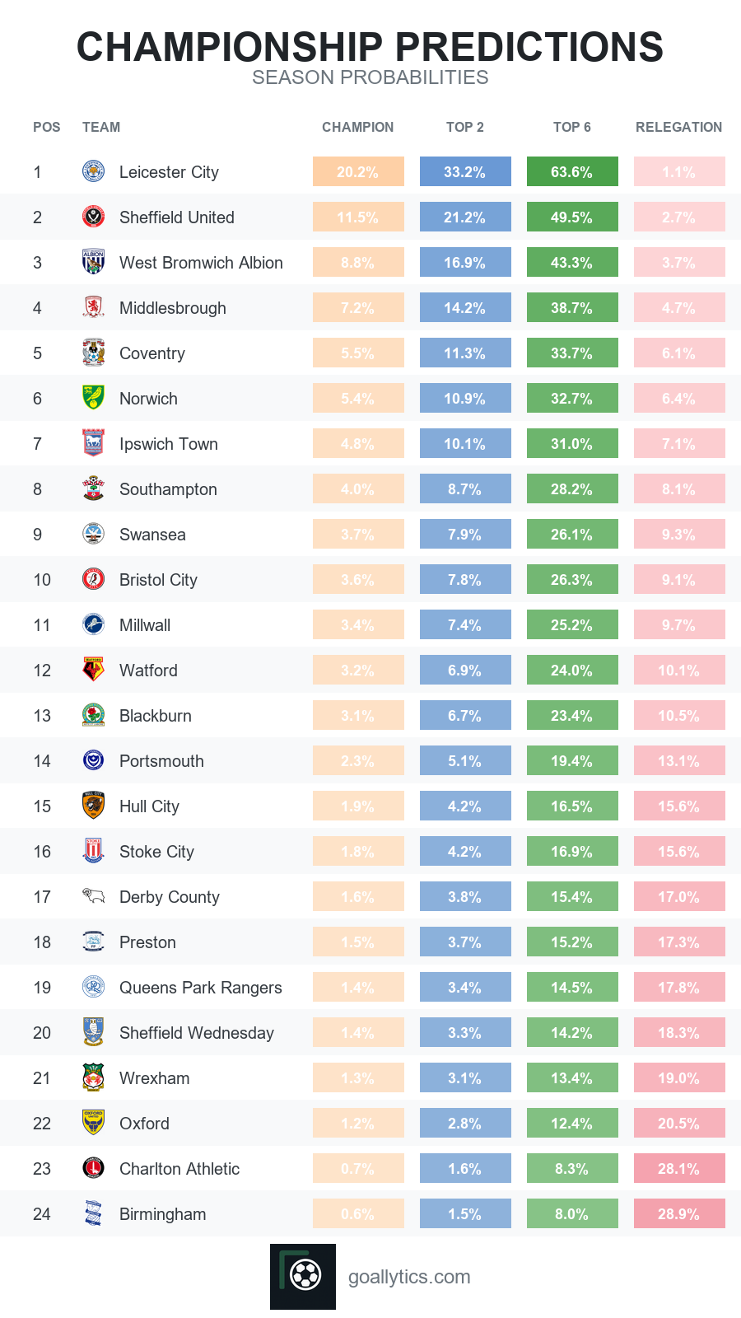Click Leicester City's 20.2% champion cell
The height and width of the screenshot is (1318, 741).
click(358, 171)
